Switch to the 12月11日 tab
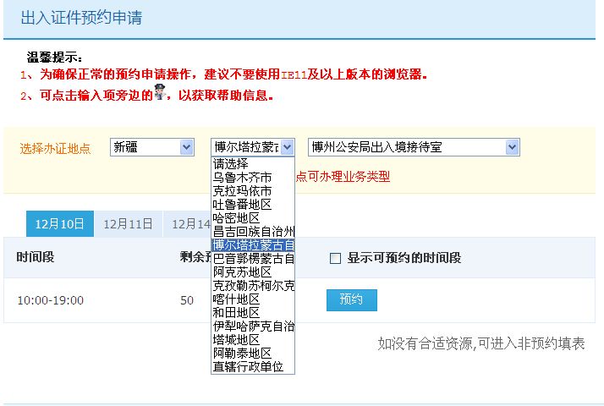Viewport: 604px width, 406px height. point(128,224)
